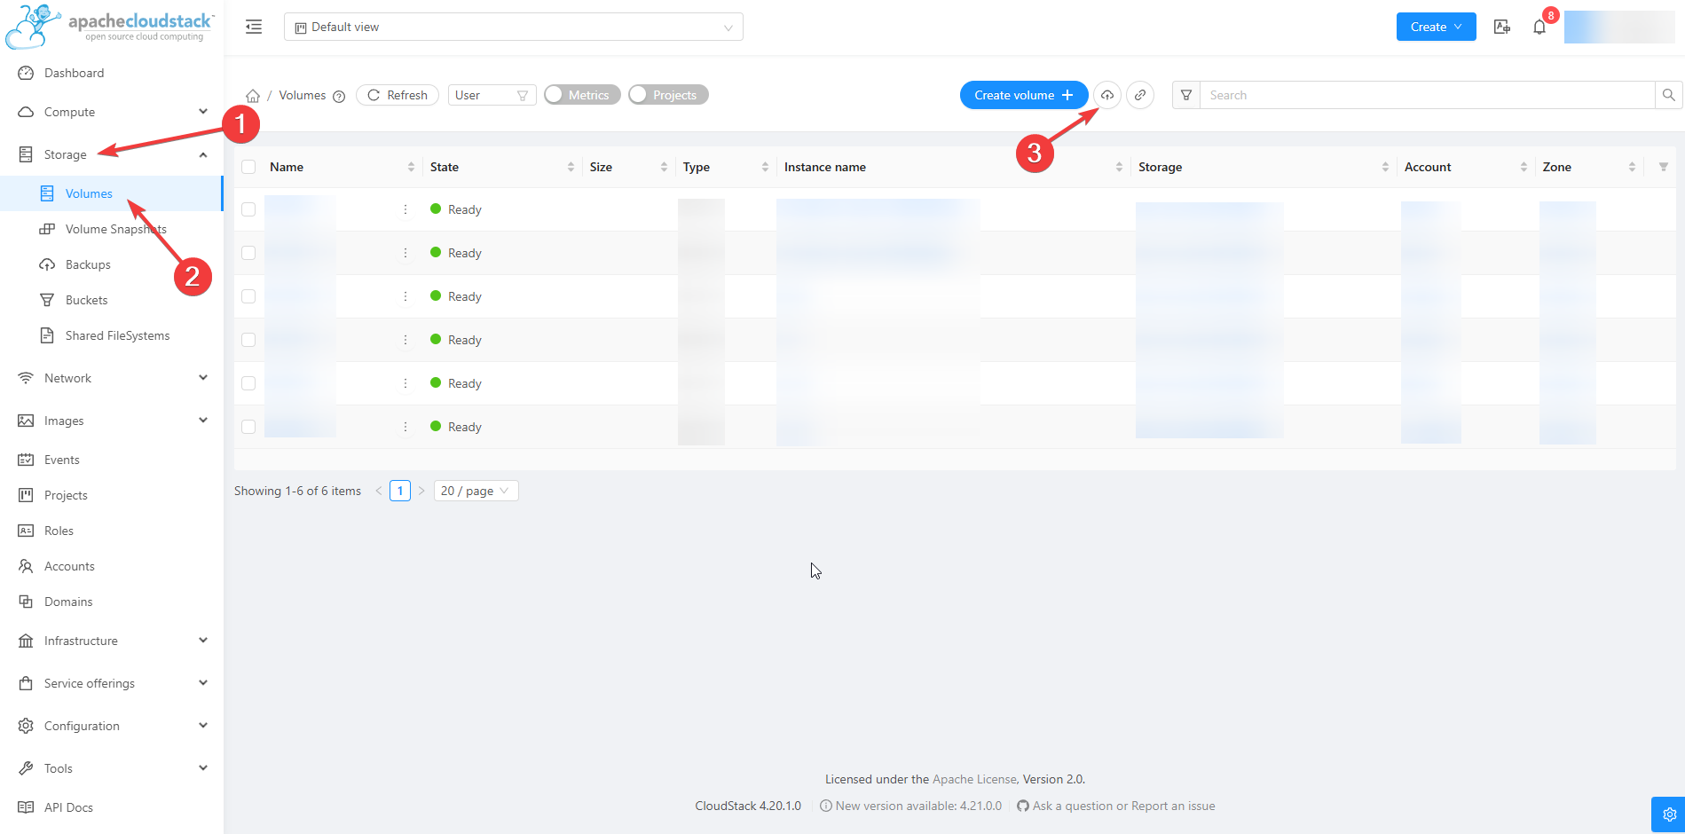Click the language translate icon
The image size is (1685, 834).
pos(1502,27)
